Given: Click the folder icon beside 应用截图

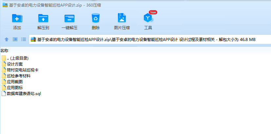Looking at the screenshot, I should coord(4,82).
